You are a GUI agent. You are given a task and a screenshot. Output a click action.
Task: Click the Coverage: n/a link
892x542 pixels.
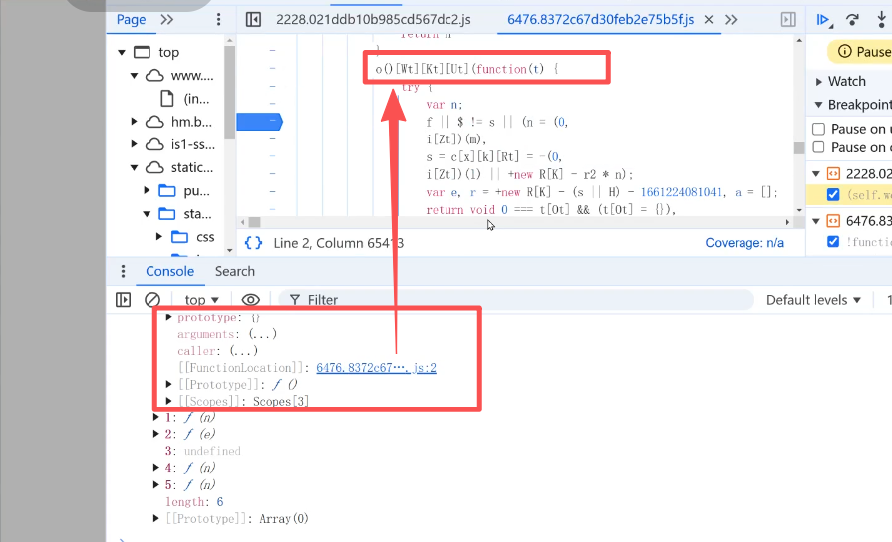(744, 243)
